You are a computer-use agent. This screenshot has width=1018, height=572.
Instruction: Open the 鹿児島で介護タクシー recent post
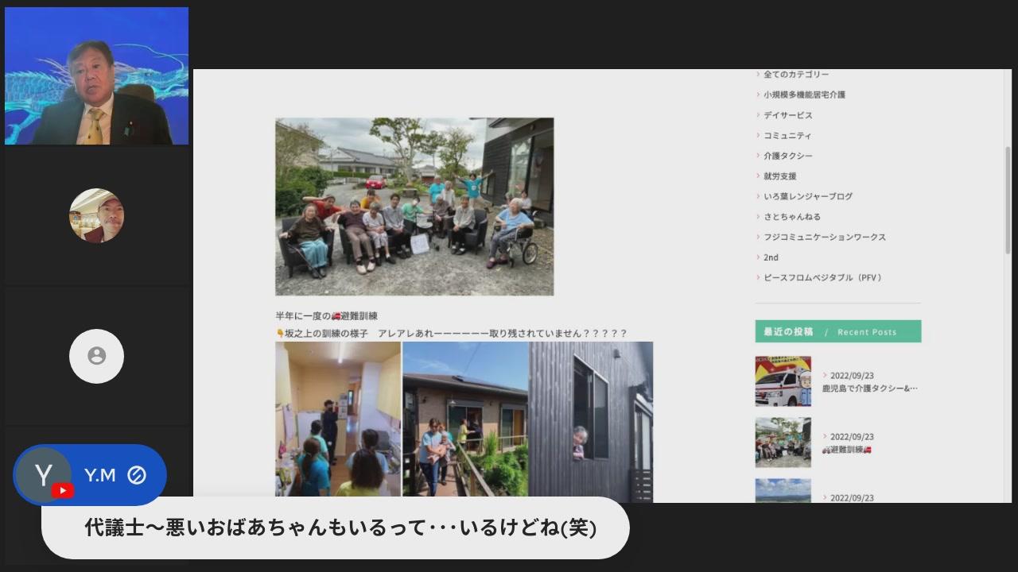tap(870, 388)
